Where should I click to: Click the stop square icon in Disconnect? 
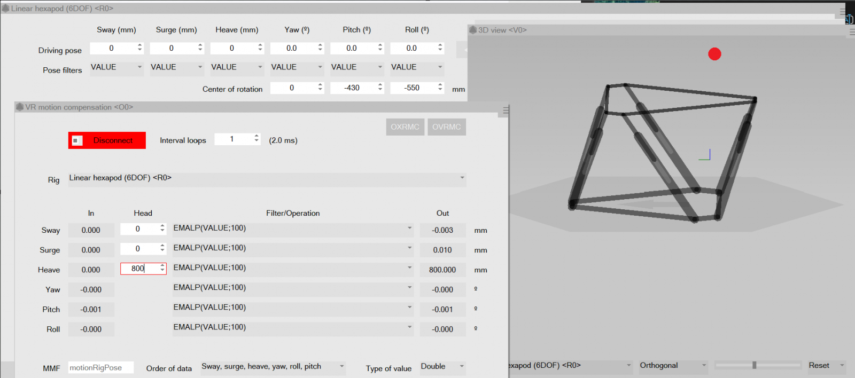click(x=76, y=140)
